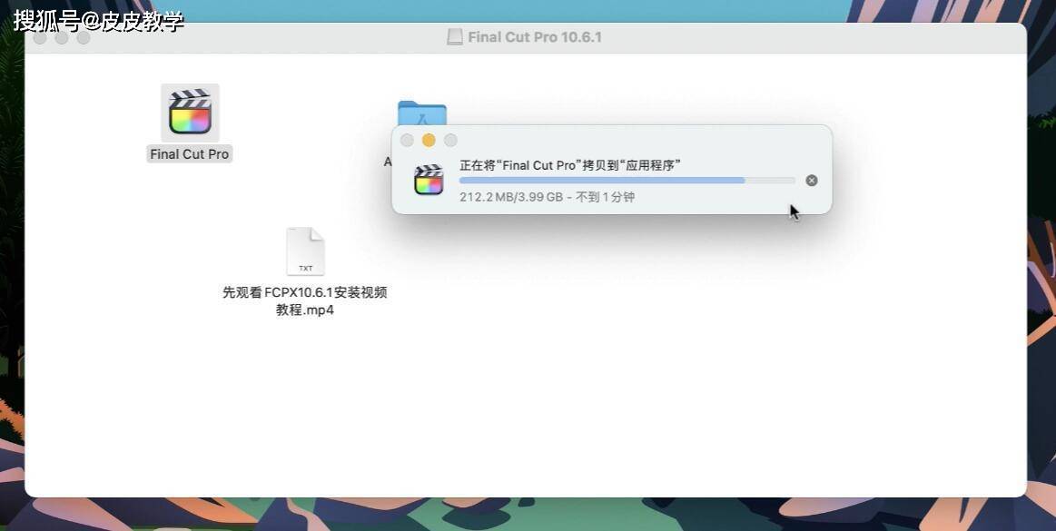Select the 'Final Cut Pro' filename label
The height and width of the screenshot is (531, 1056).
[189, 153]
